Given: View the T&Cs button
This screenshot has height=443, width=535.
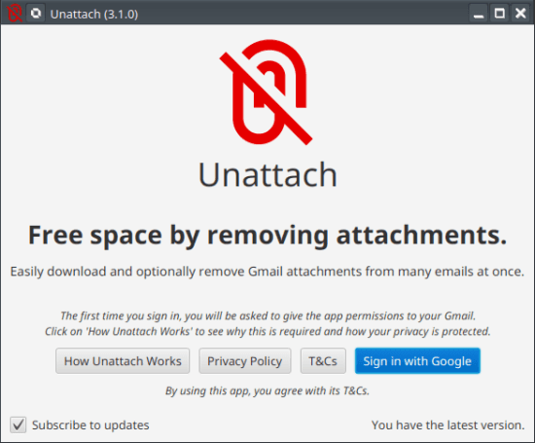Looking at the screenshot, I should click(323, 361).
